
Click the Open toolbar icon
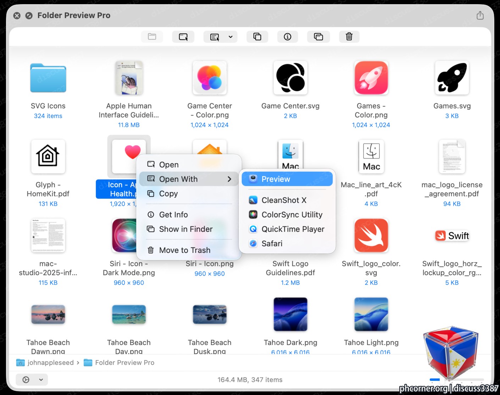tap(183, 36)
